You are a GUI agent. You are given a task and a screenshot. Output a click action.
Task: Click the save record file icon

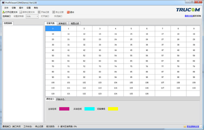(x=21, y=12)
